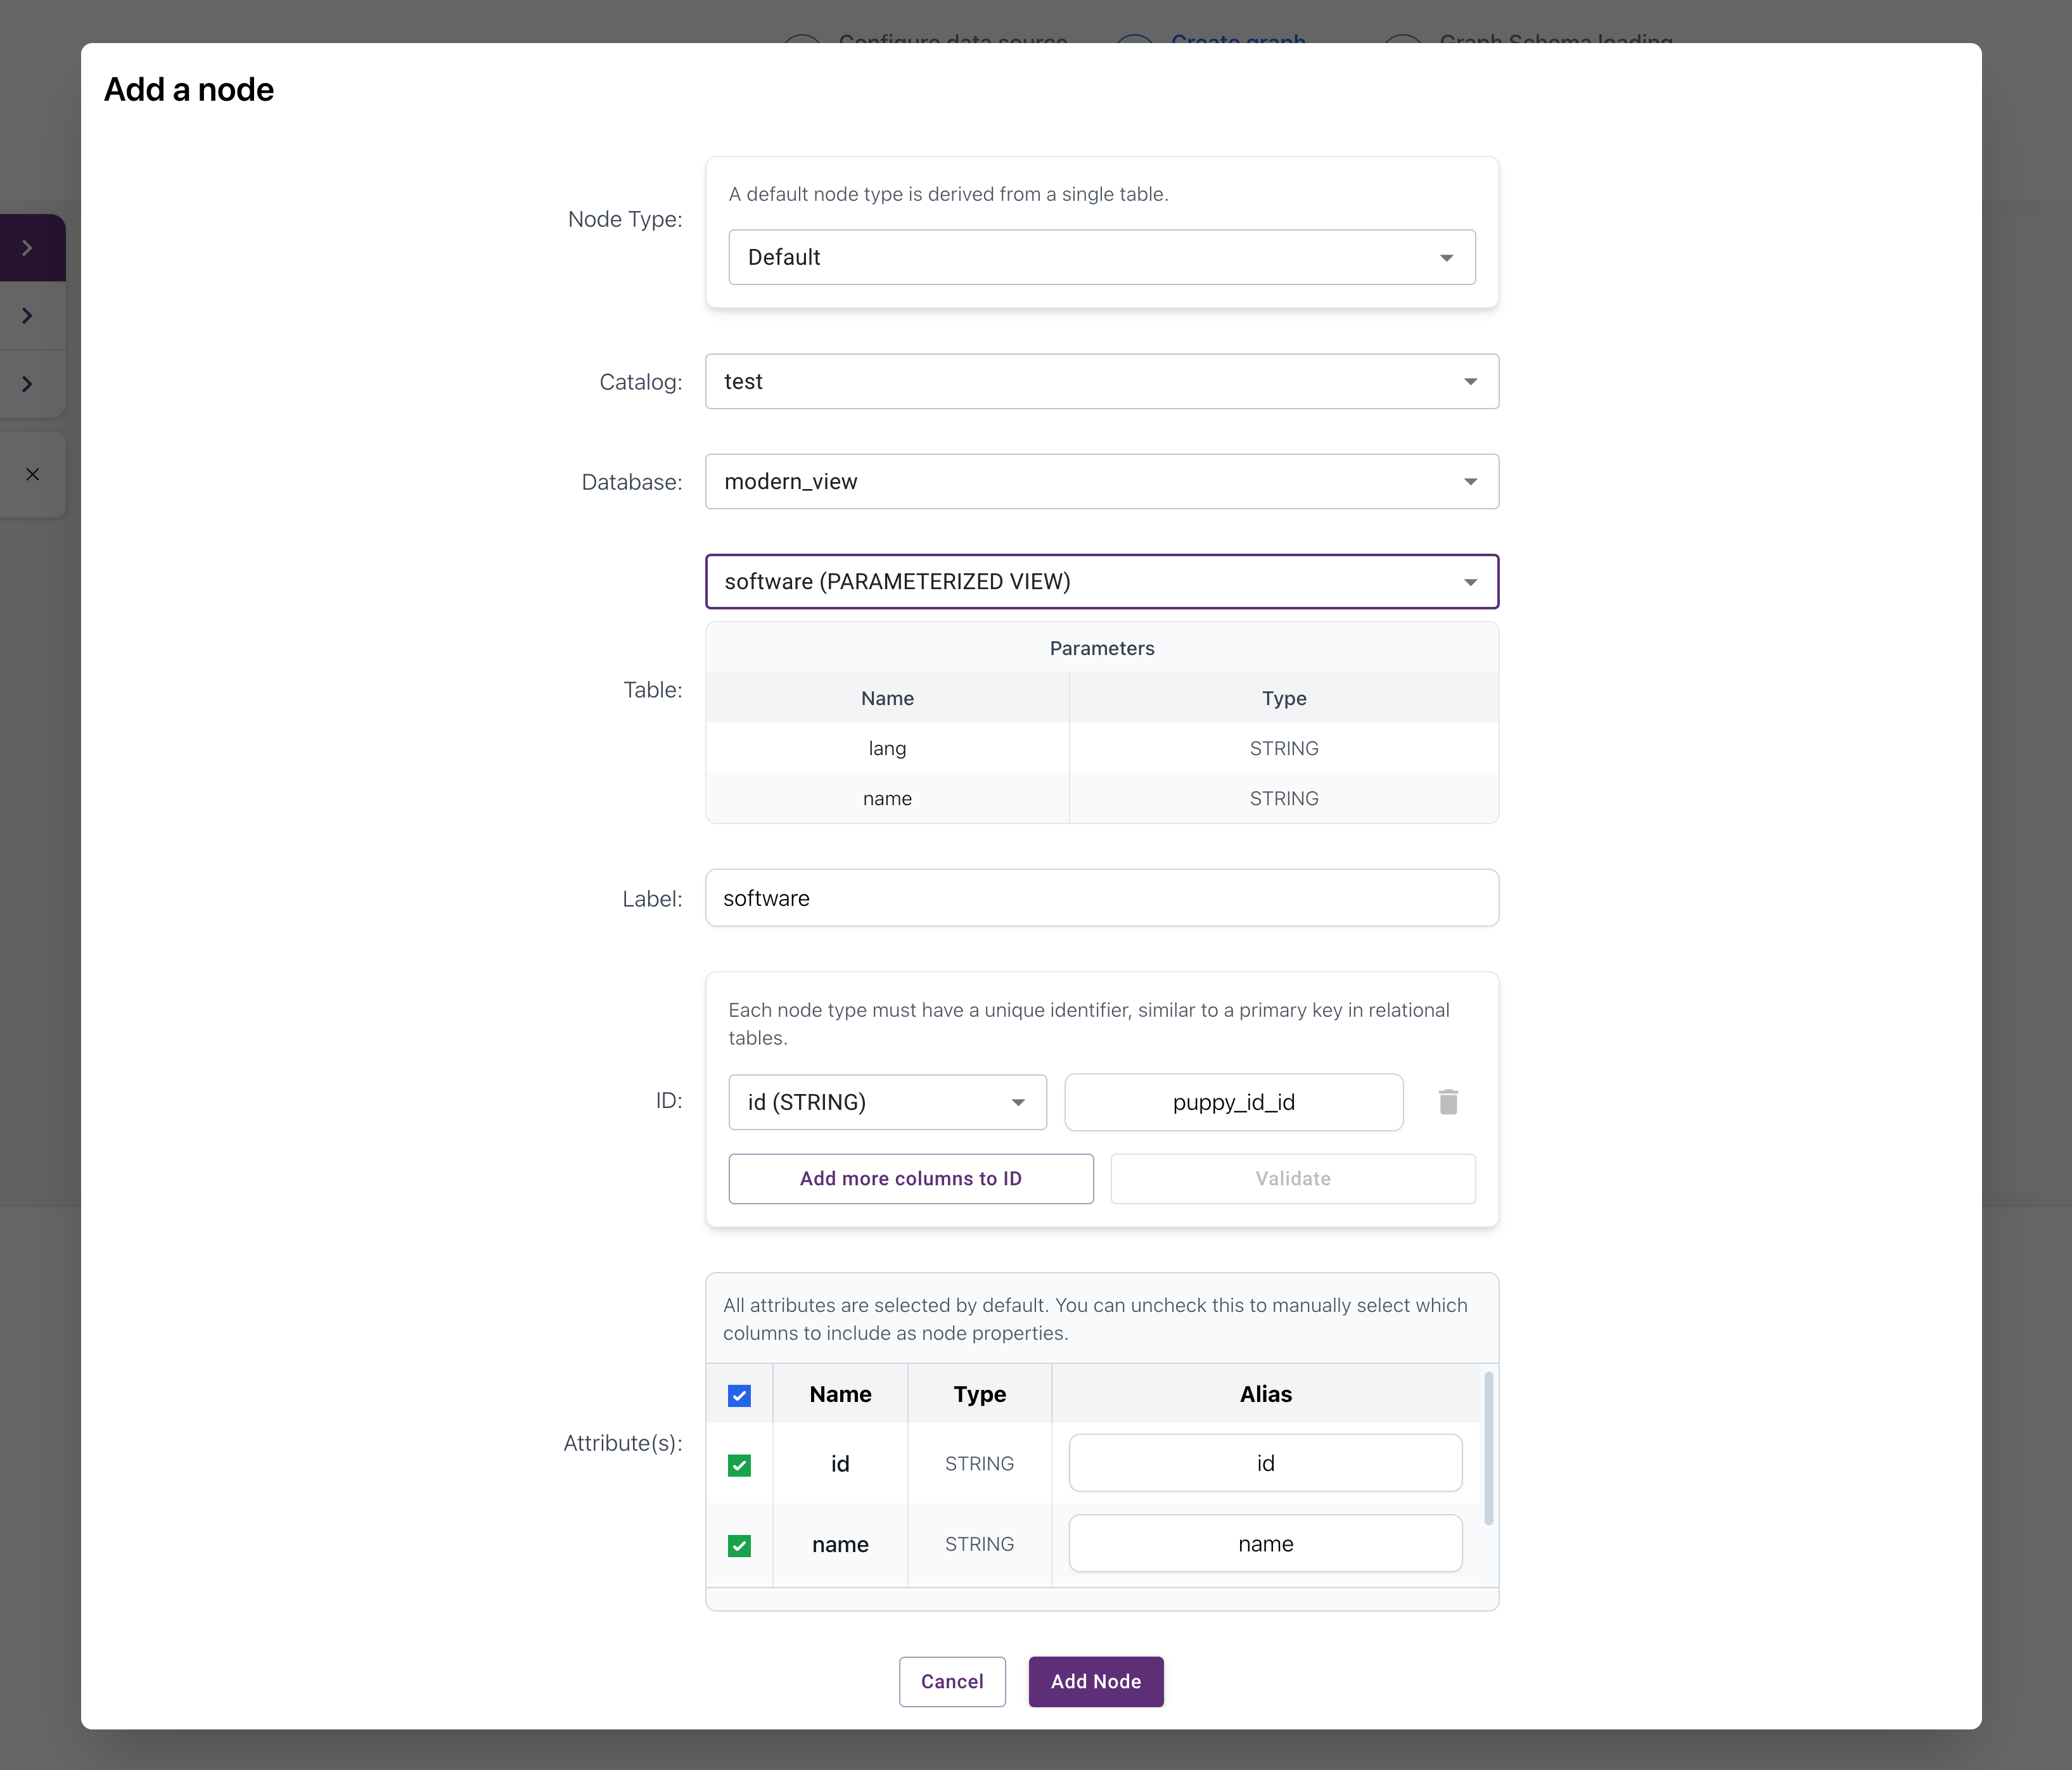Expand the third left sidebar chevron
The height and width of the screenshot is (1770, 2072).
point(28,384)
